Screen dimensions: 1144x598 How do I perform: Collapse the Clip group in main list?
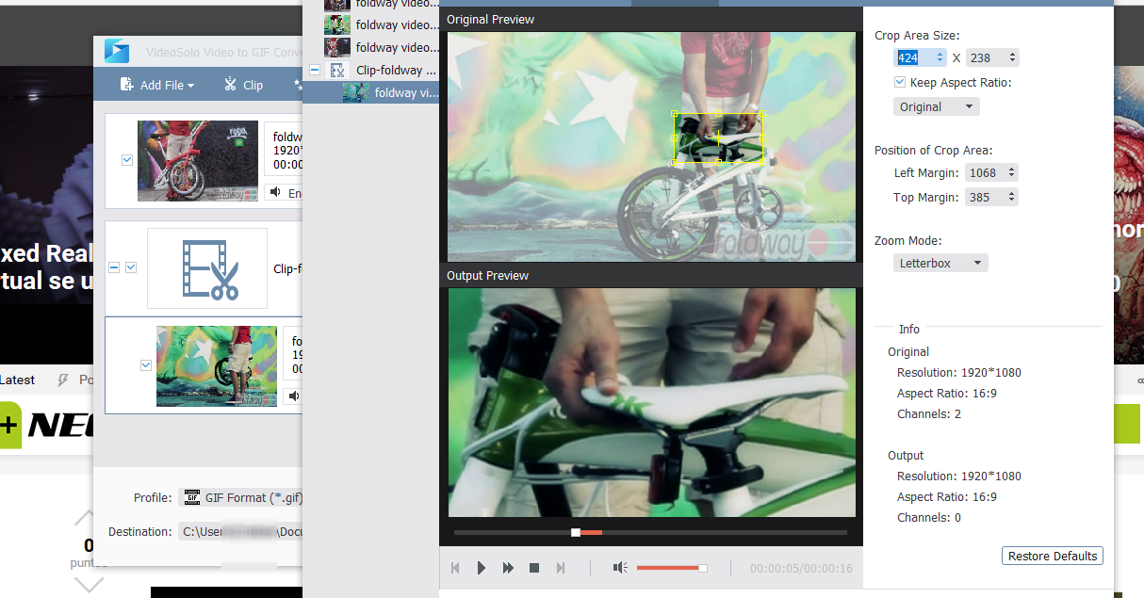click(114, 267)
